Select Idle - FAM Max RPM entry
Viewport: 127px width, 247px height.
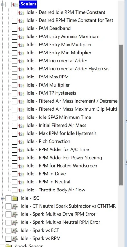click(48, 77)
